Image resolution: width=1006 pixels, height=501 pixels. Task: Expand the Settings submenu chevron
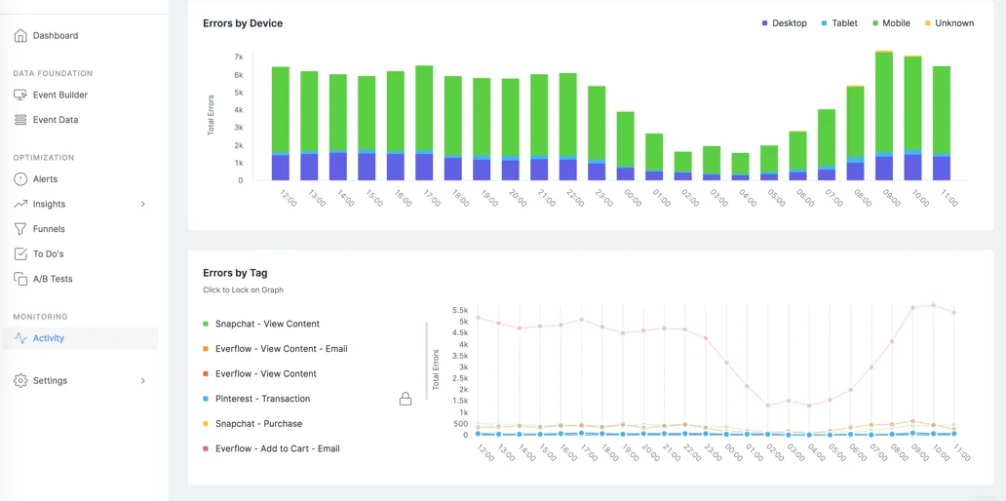(x=143, y=380)
